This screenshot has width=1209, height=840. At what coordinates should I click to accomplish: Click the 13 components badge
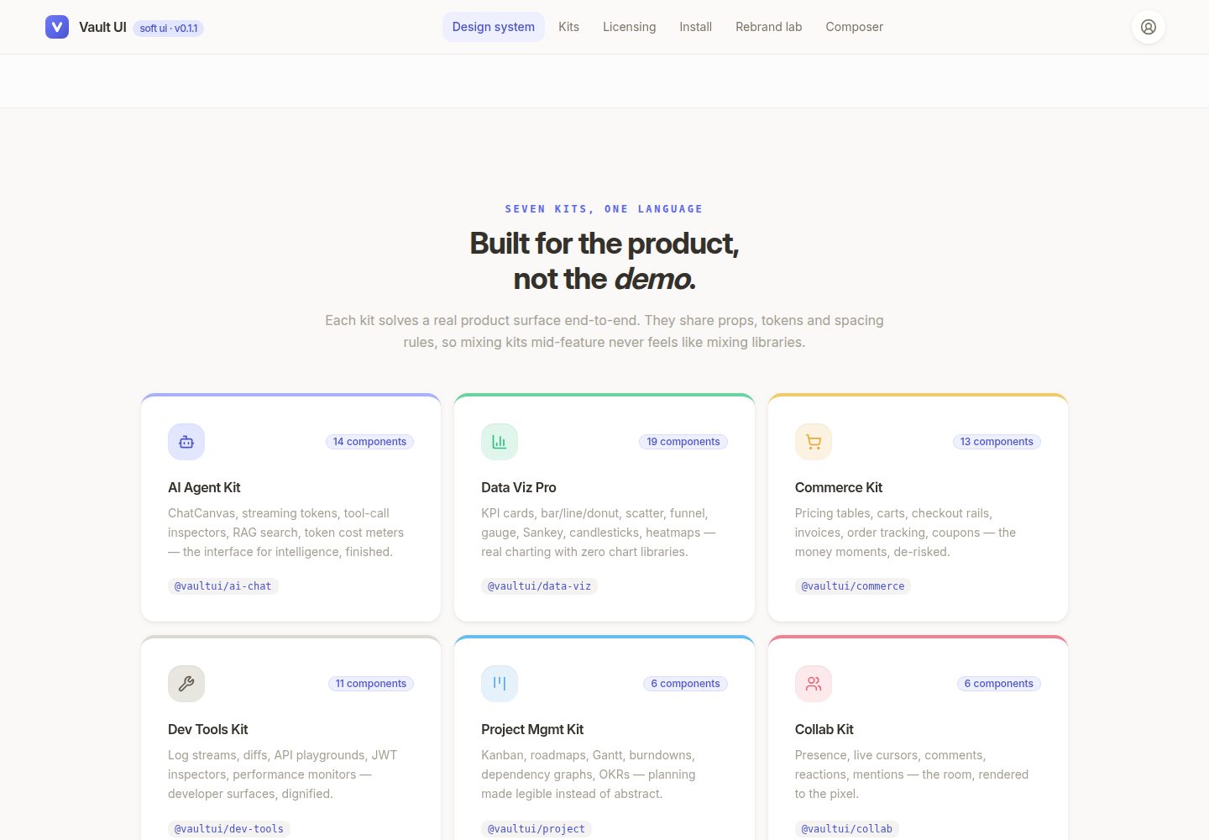[997, 442]
